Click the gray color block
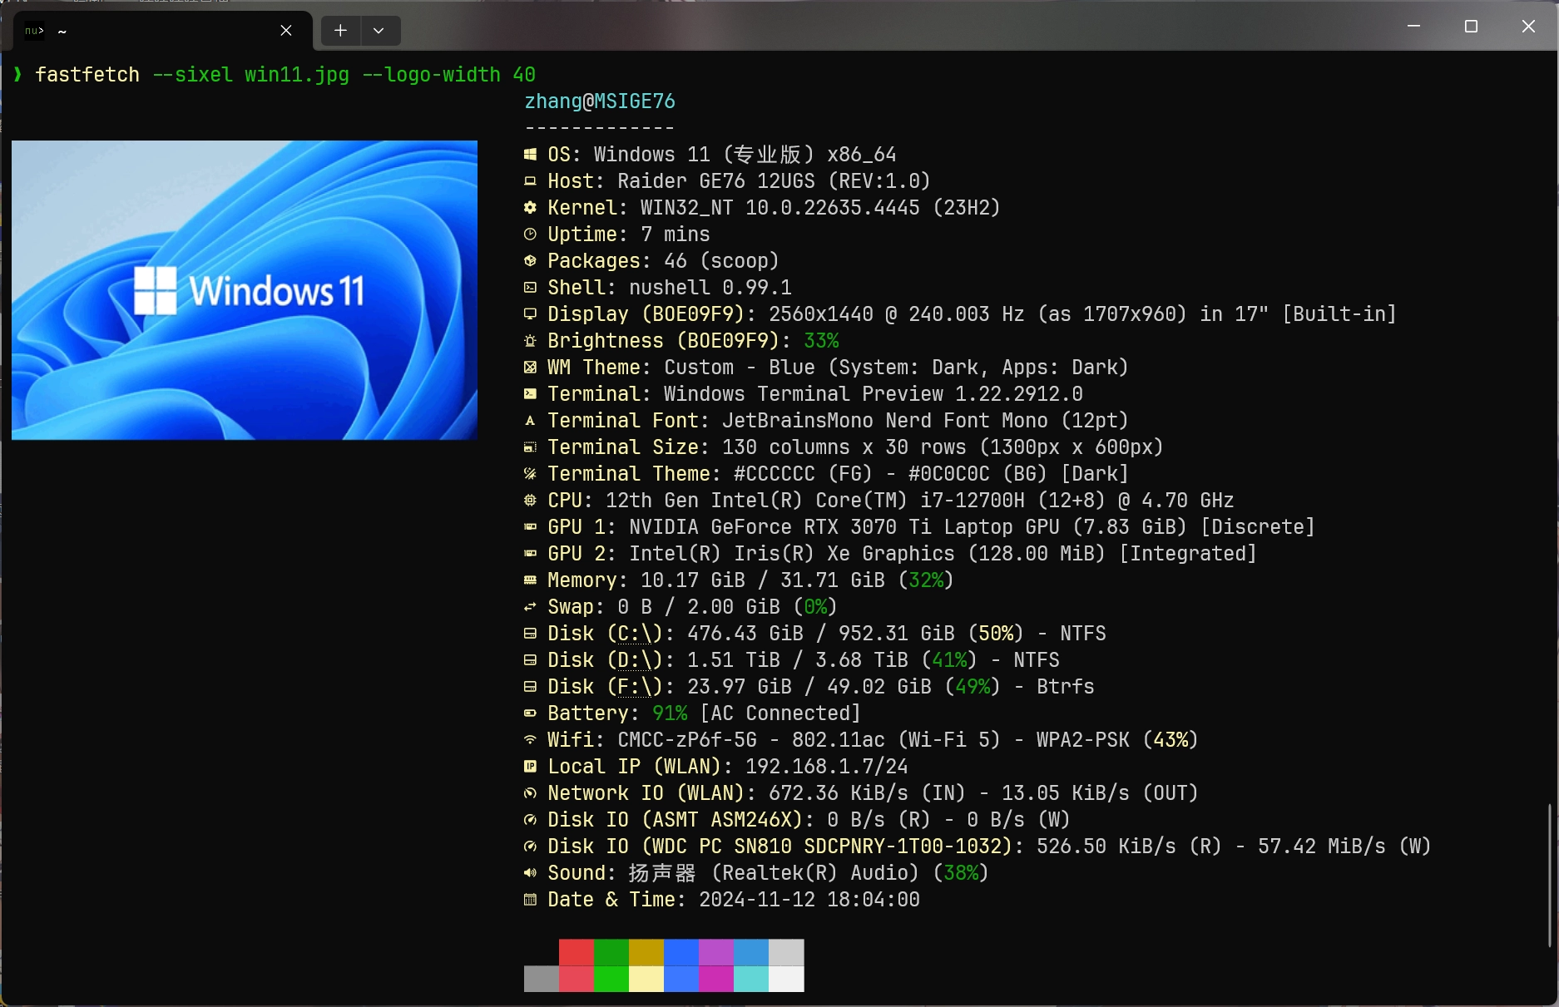1559x1007 pixels. pyautogui.click(x=542, y=979)
